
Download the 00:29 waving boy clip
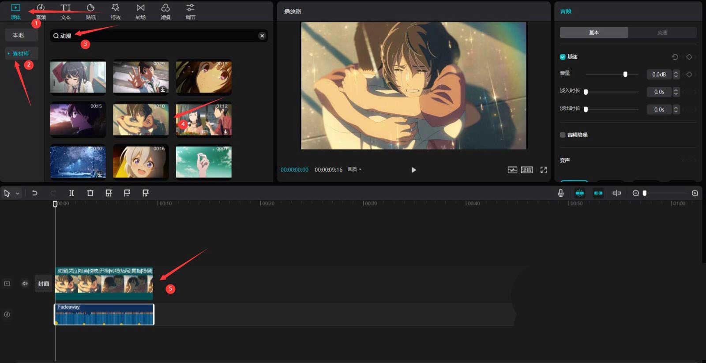click(x=163, y=90)
